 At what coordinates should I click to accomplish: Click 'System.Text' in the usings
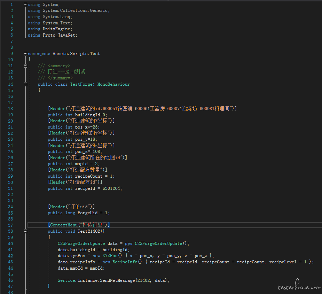click(x=56, y=23)
